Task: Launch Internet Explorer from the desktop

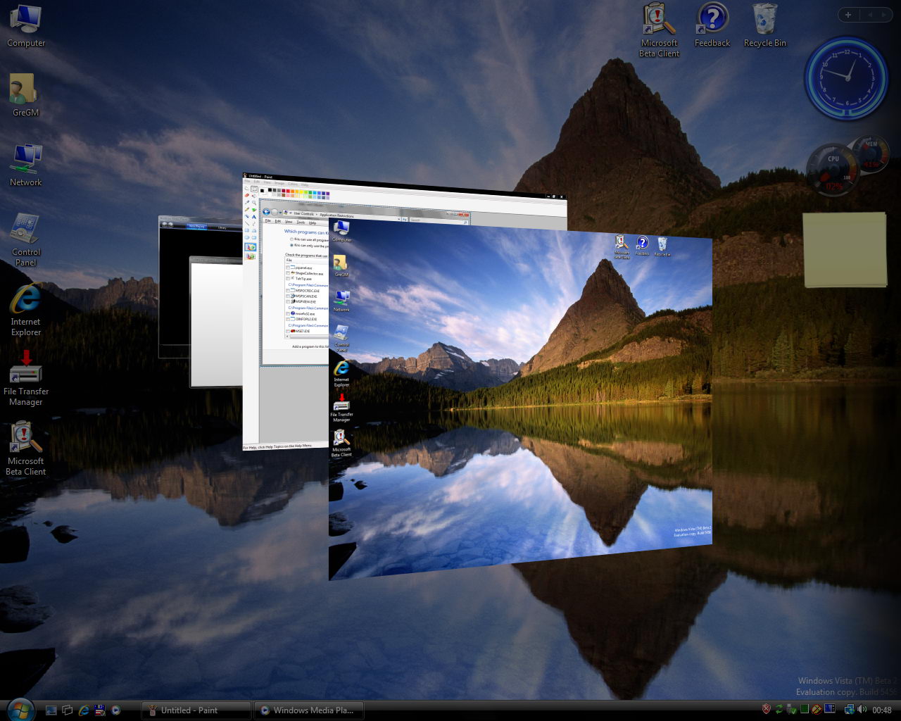Action: (26, 309)
